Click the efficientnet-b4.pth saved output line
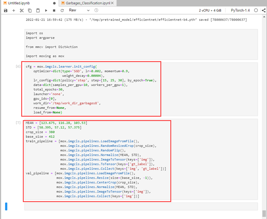 click(x=136, y=19)
